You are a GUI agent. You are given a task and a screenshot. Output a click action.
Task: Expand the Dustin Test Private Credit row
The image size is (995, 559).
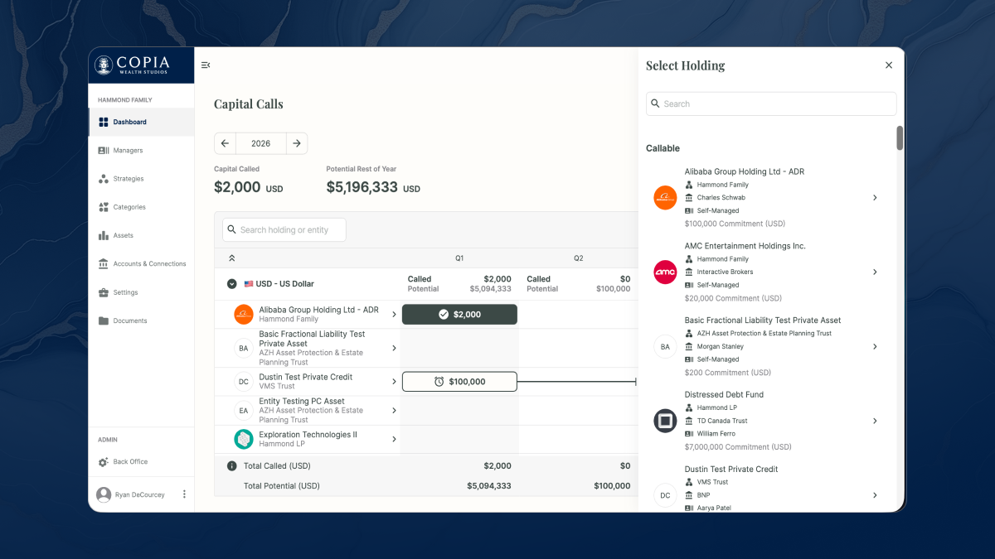coord(394,382)
